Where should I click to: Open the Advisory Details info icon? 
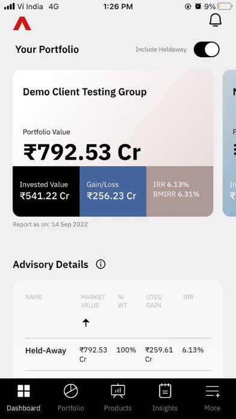(x=101, y=264)
